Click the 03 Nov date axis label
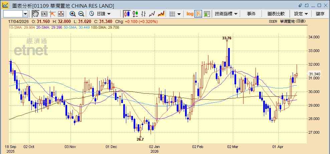Image resolution: width=330 pixels, height=154 pixels. 70,147
